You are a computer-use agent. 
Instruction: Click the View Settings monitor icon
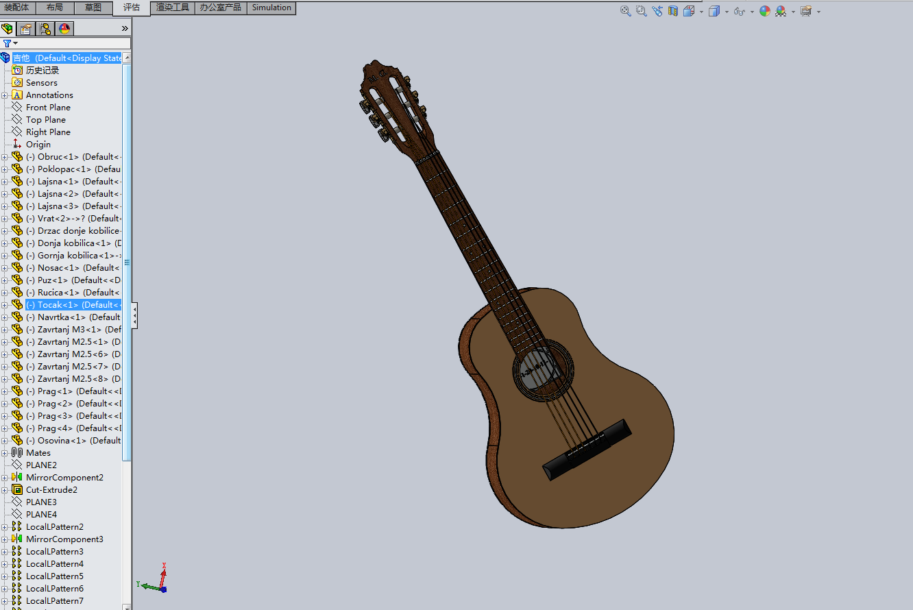pos(805,11)
